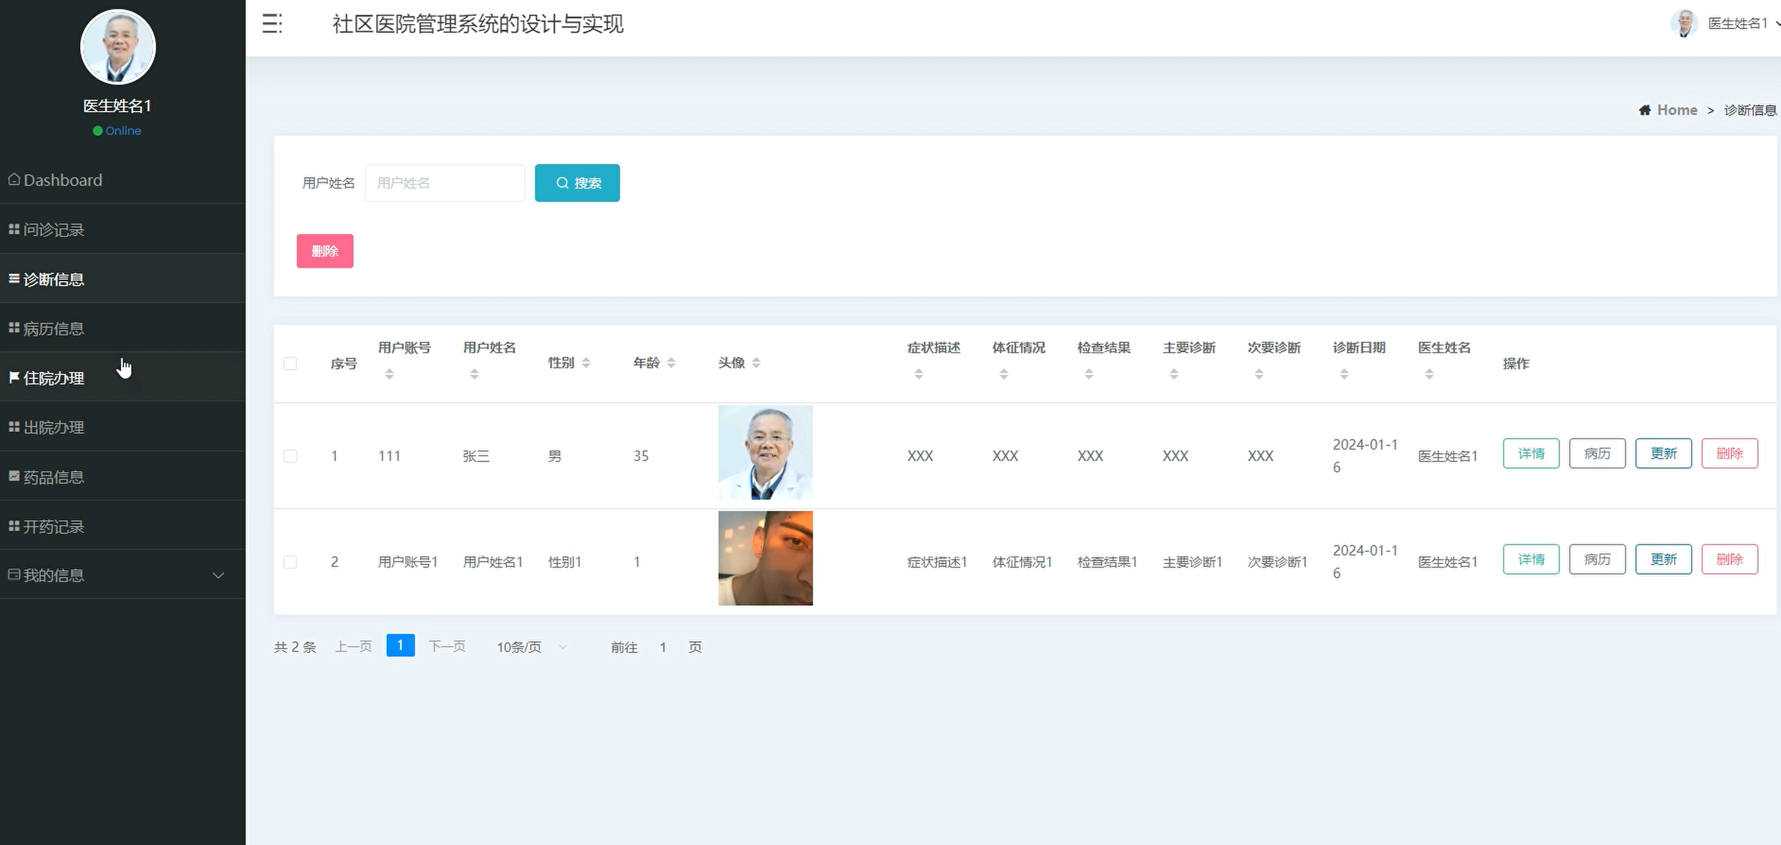Focus the 用户姓名 search input
Image resolution: width=1781 pixels, height=845 pixels.
[x=446, y=184]
